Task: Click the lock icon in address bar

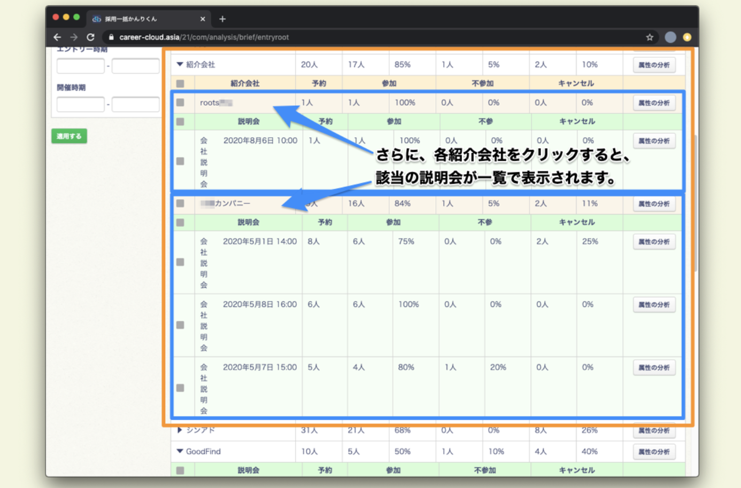Action: click(x=111, y=37)
